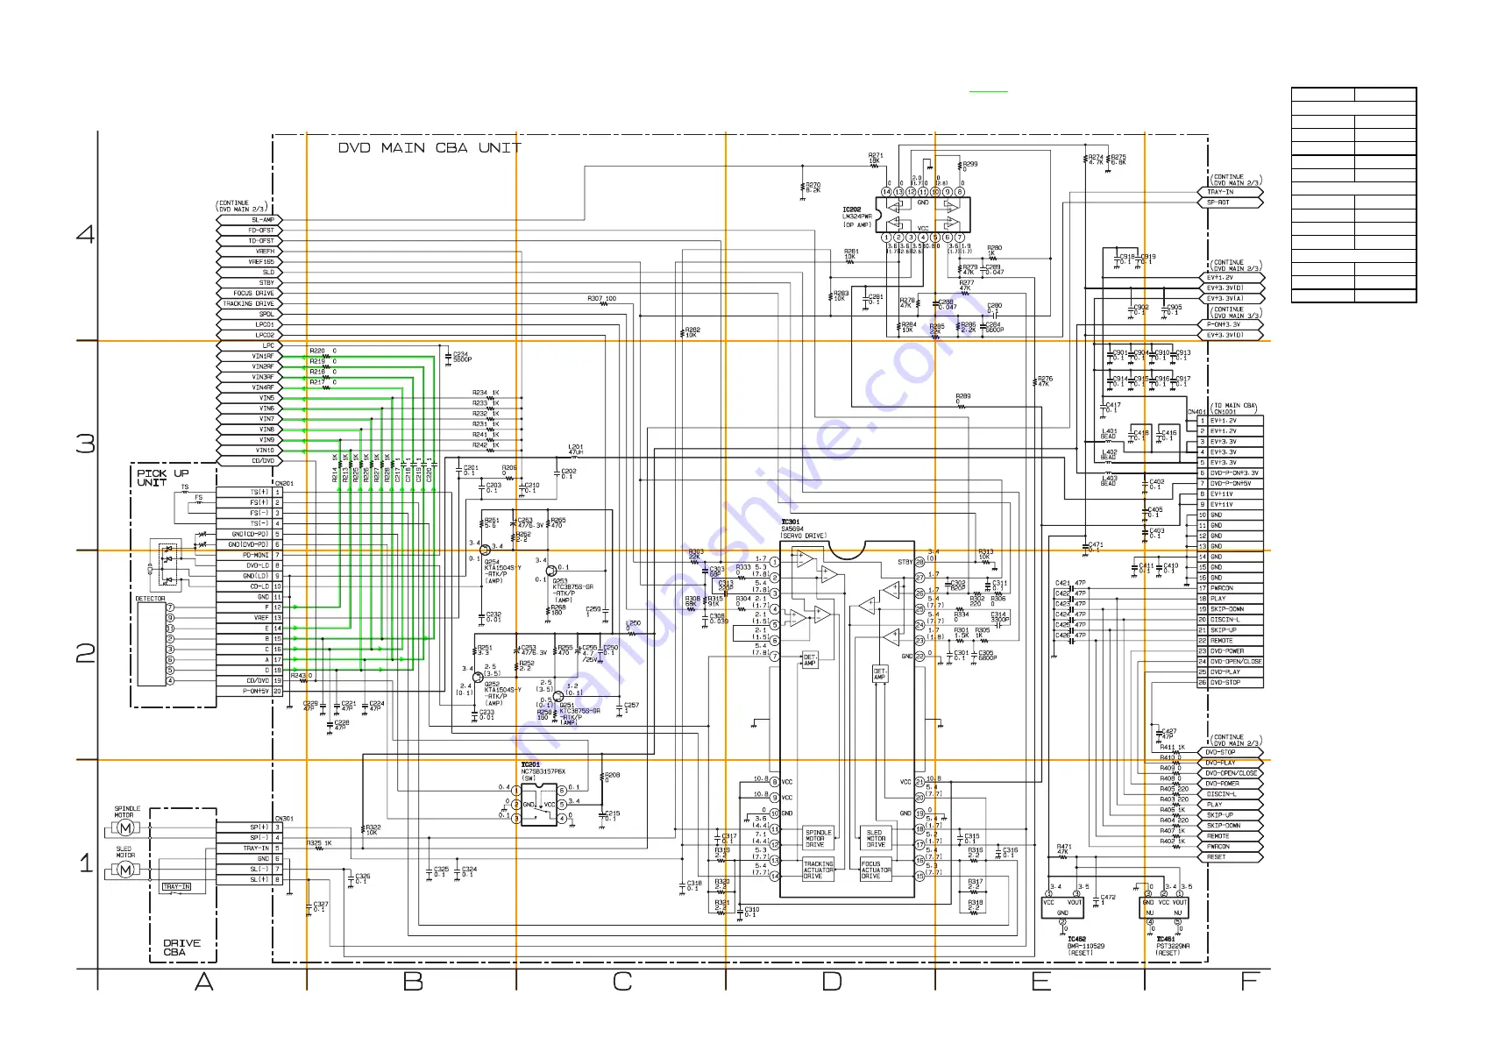Select the IC201 NC7SB3157P6X switch label

[543, 771]
